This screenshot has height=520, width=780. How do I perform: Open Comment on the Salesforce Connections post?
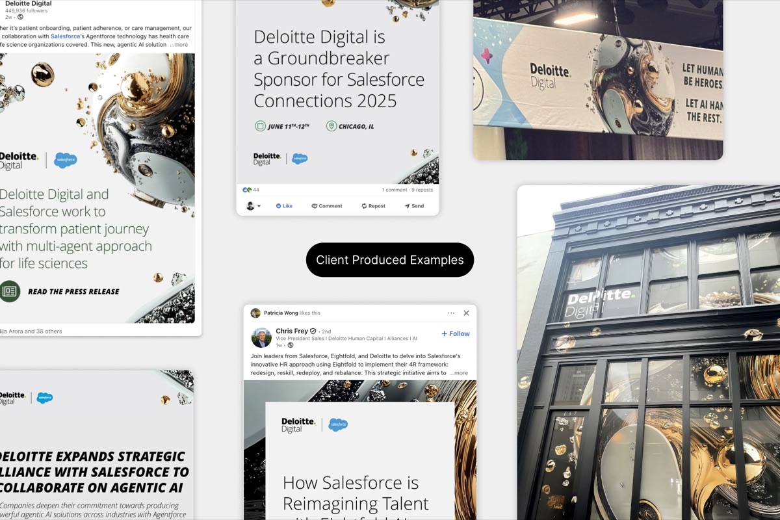pos(327,206)
